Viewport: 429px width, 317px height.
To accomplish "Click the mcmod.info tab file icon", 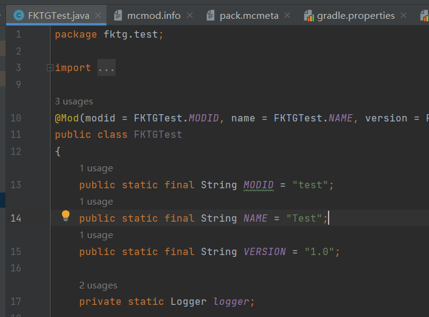I will (117, 15).
